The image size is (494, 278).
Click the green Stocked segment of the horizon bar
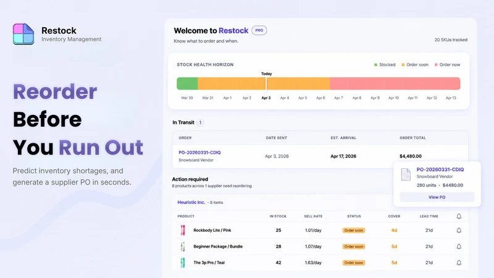pos(187,83)
